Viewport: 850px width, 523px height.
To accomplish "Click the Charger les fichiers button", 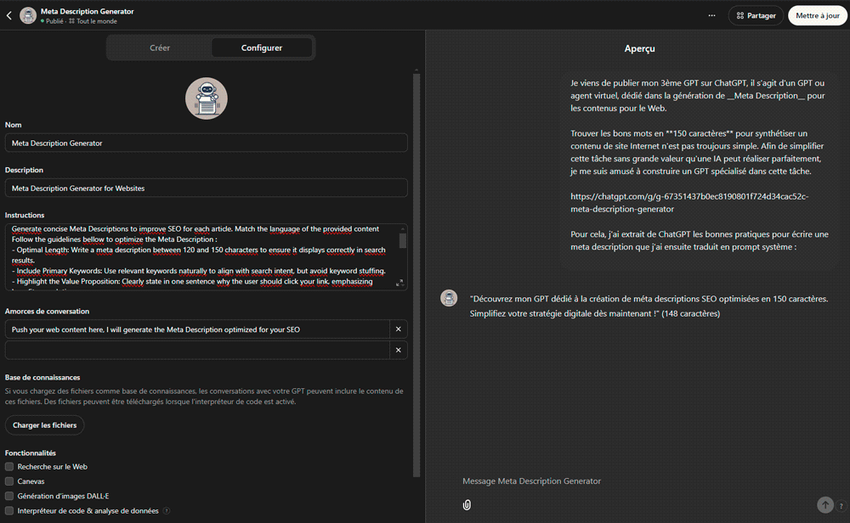I will [x=44, y=425].
